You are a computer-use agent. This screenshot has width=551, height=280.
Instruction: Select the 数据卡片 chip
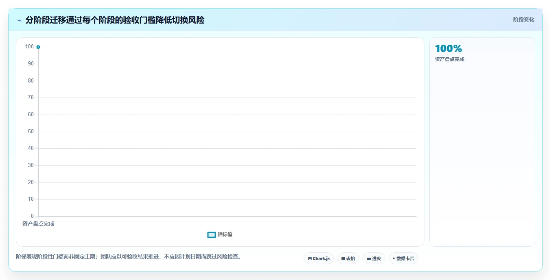click(x=403, y=258)
